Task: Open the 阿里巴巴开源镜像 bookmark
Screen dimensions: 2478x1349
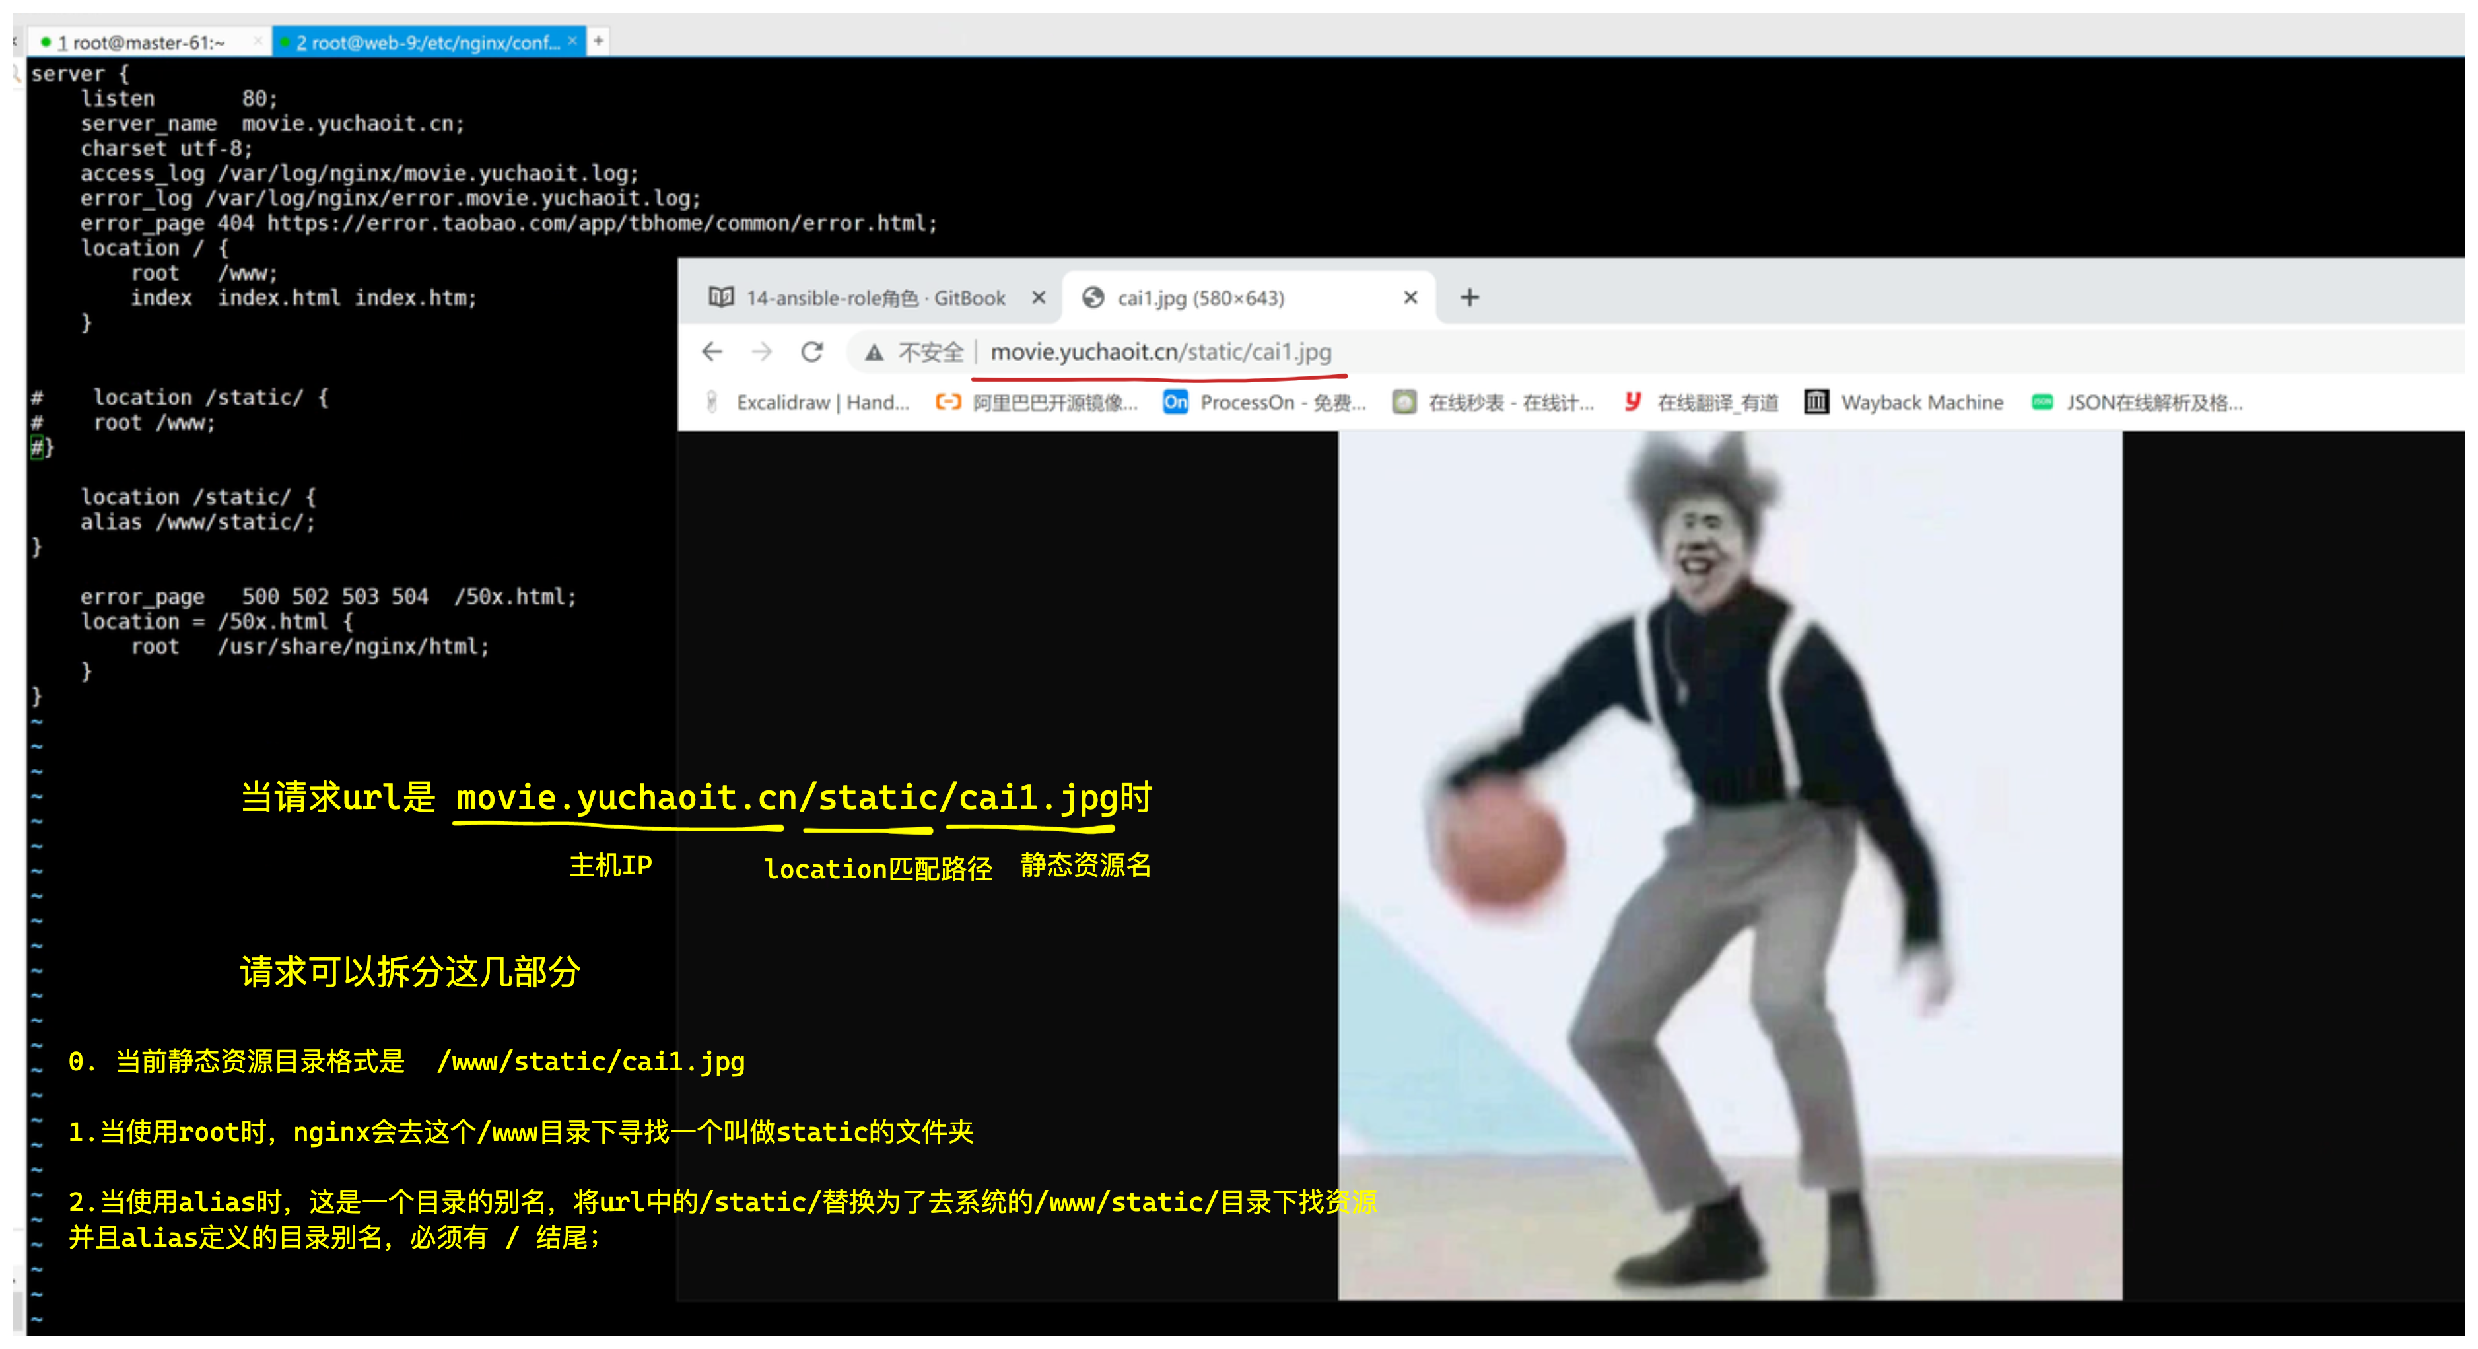Action: pyautogui.click(x=1037, y=402)
